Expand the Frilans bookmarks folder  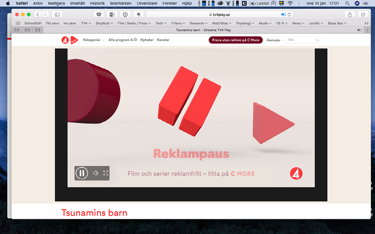coord(178,23)
